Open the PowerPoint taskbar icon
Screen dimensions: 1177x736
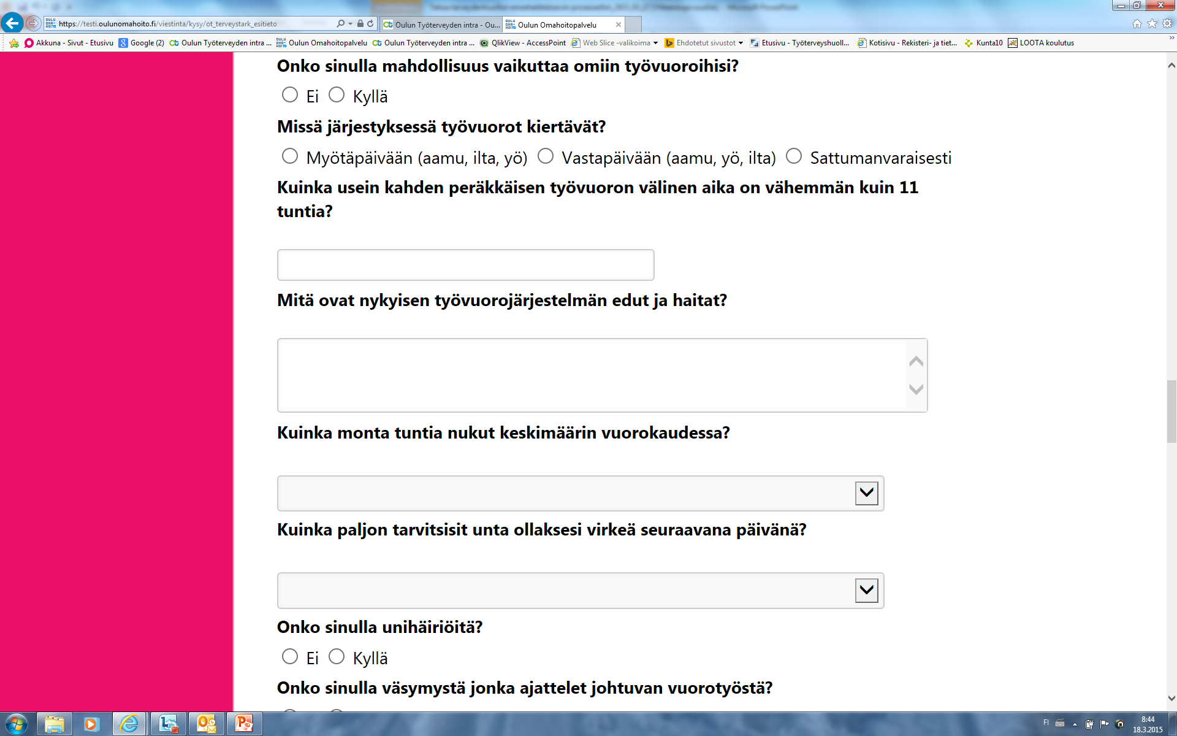244,724
